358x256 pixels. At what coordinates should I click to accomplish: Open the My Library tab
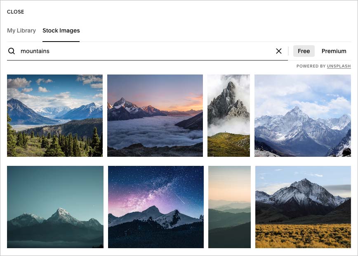click(21, 30)
